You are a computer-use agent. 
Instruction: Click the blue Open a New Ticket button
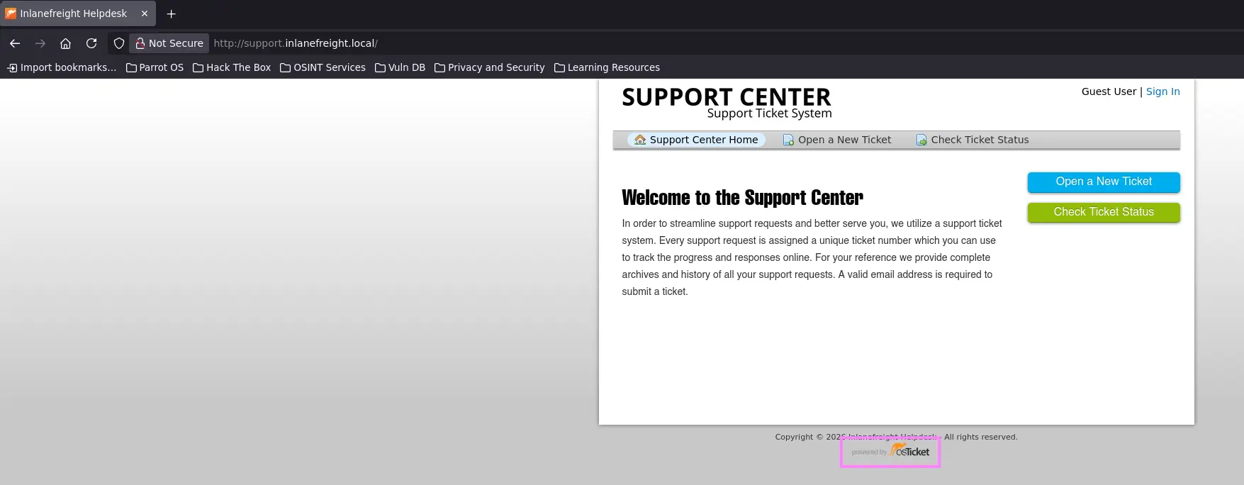point(1103,182)
